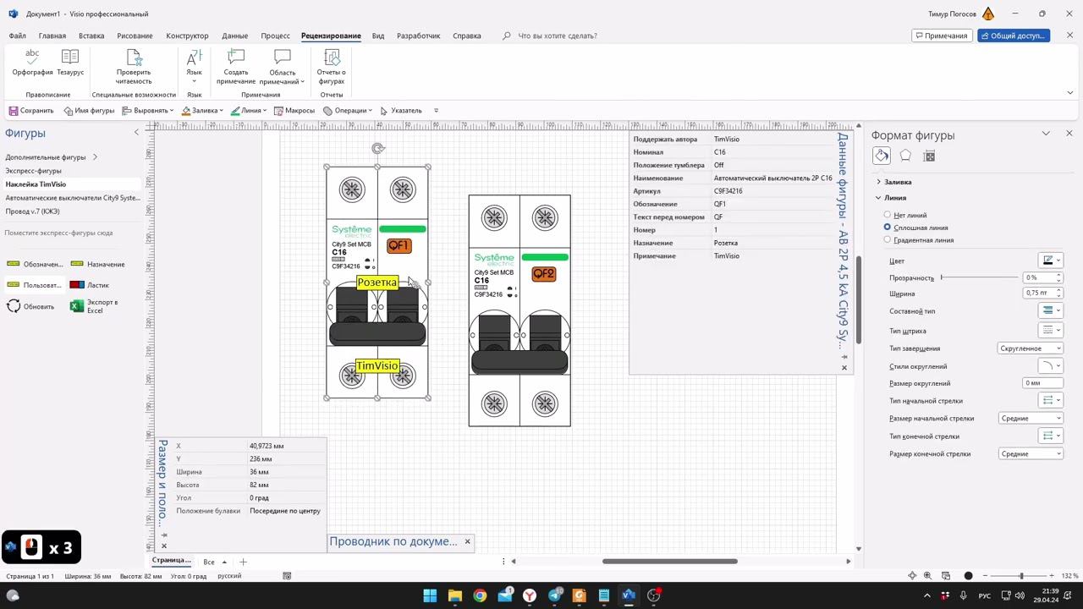Open the size and properties format tab icon

click(x=929, y=156)
